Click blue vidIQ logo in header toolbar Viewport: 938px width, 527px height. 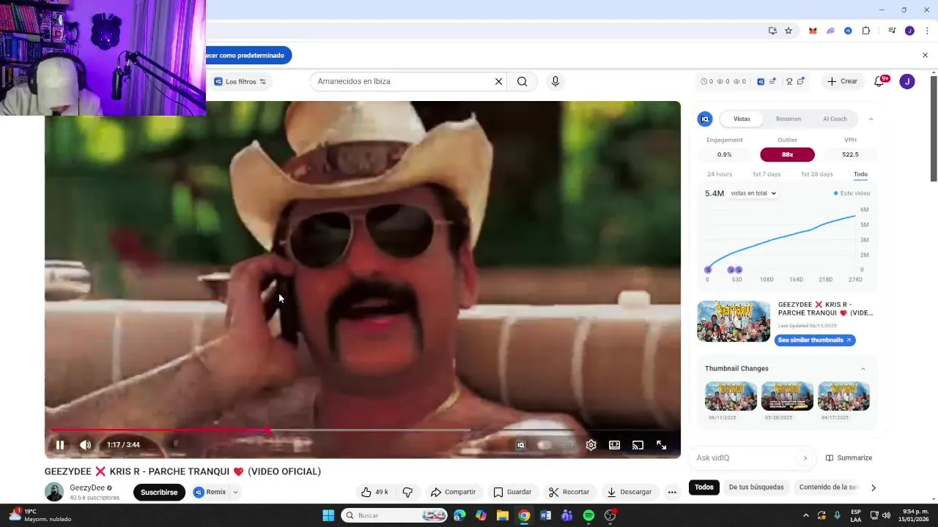[x=761, y=81]
